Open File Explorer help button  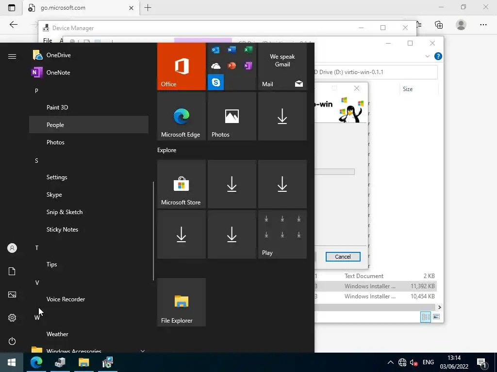coord(438,56)
